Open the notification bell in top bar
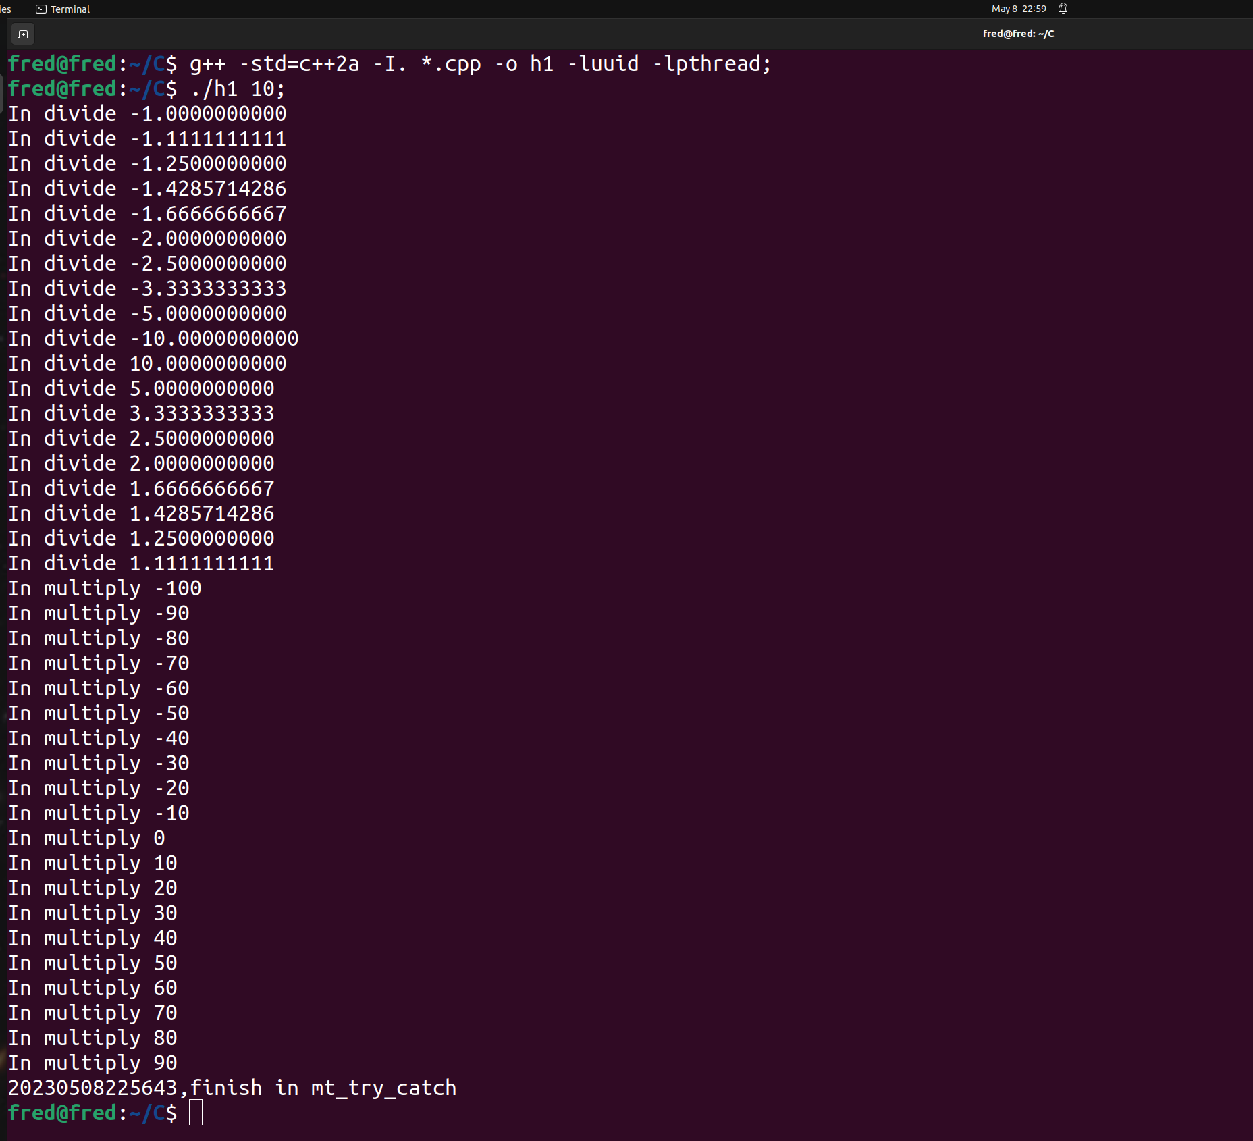The image size is (1253, 1141). (1063, 9)
